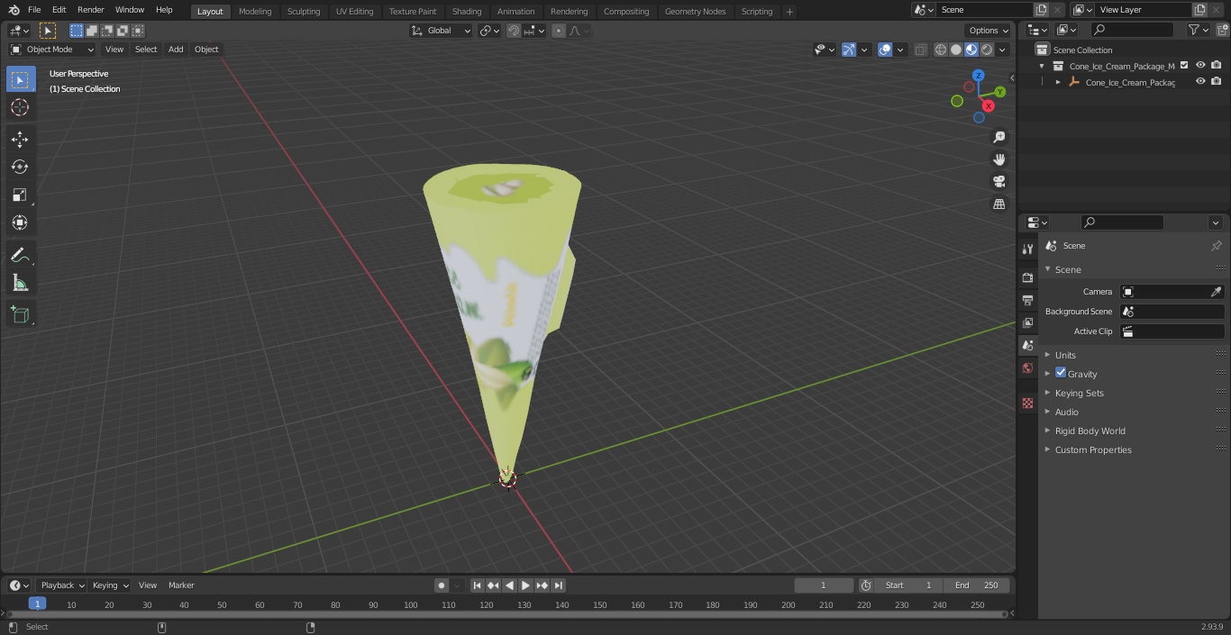Screen dimensions: 1231x635
Task: Open the Tool properties tab
Action: (x=1027, y=249)
